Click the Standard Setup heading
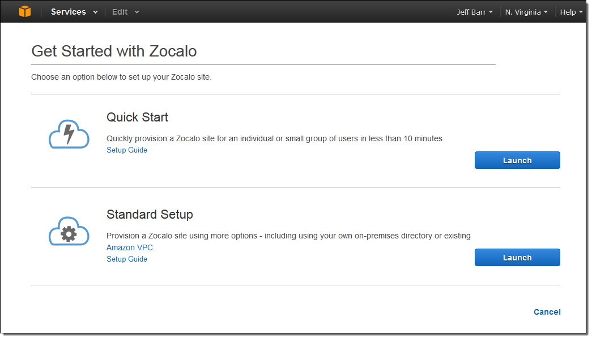592x339 pixels. (150, 215)
